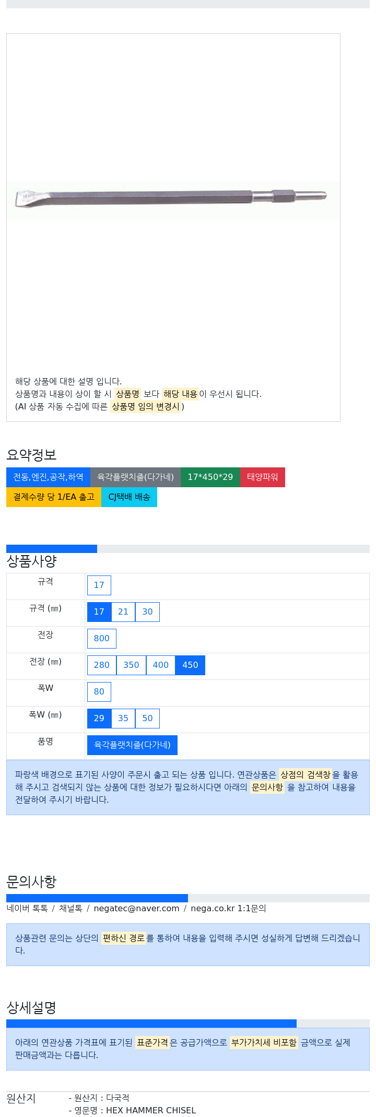Select the 전동,엔진,공작,하역 category tag

[x=48, y=477]
